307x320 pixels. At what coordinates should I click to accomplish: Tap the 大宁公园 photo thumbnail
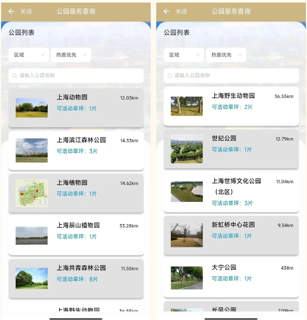[187, 278]
